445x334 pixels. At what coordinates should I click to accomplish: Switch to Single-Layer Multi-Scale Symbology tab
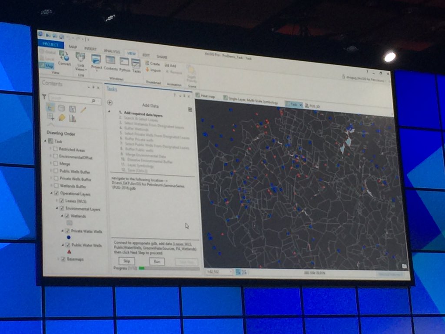point(251,100)
